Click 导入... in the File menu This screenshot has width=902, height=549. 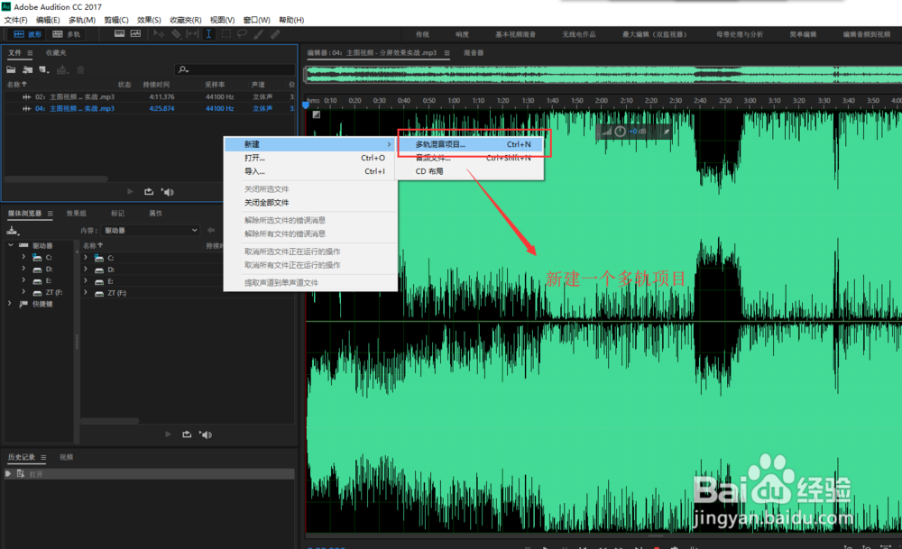[x=310, y=171]
